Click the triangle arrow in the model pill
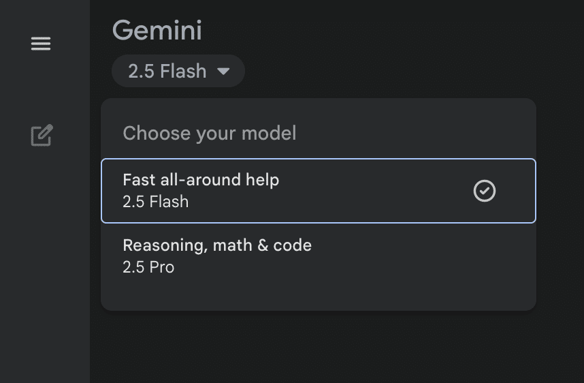Viewport: 584px width, 383px height. click(223, 71)
